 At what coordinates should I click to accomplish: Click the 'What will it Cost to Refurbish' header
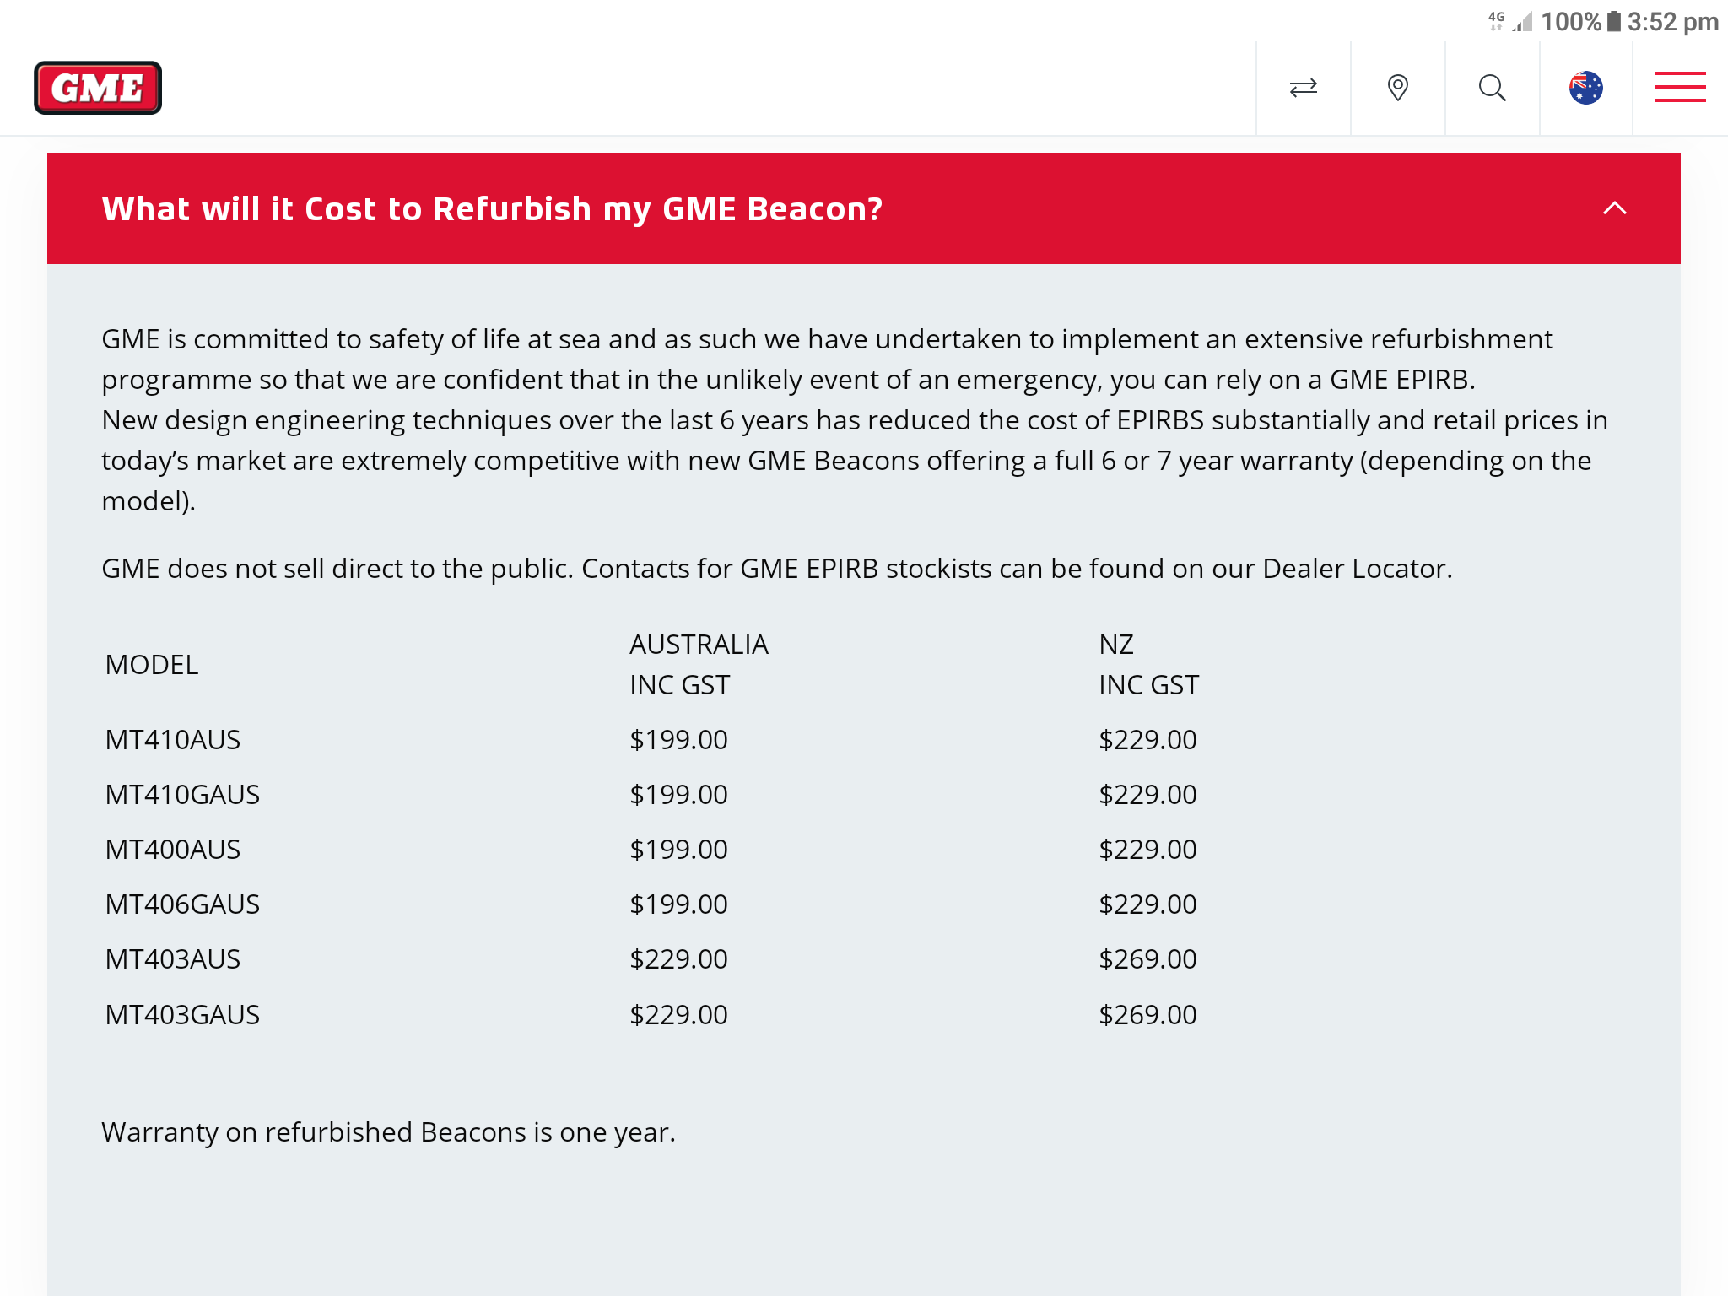click(x=492, y=208)
